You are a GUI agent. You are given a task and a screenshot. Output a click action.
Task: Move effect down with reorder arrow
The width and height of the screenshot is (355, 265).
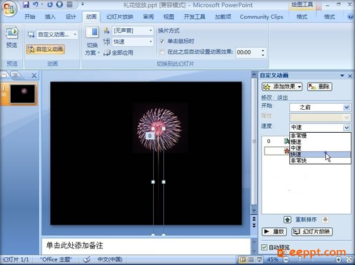(x=325, y=220)
